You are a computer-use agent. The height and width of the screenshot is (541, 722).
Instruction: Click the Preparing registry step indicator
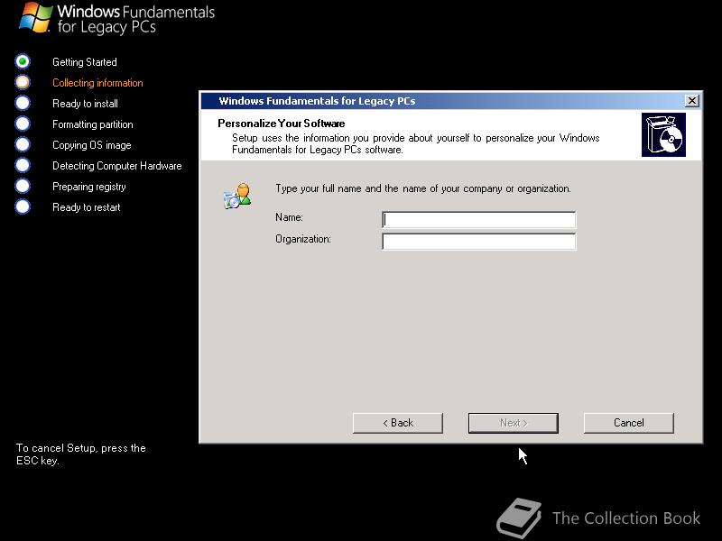23,186
